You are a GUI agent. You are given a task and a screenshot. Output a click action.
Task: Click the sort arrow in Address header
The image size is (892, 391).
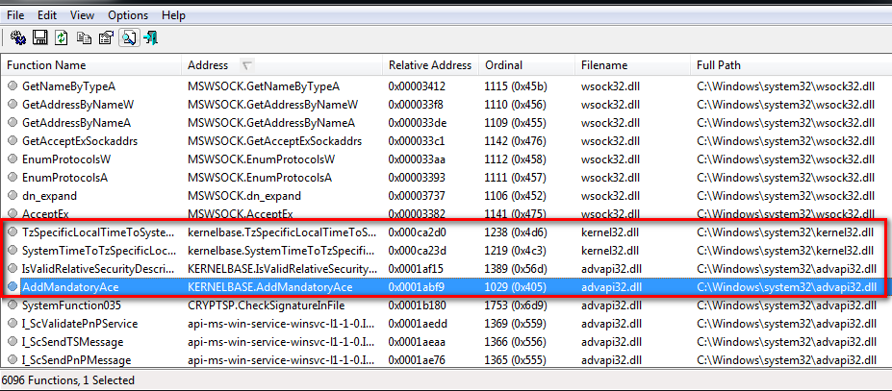(246, 65)
